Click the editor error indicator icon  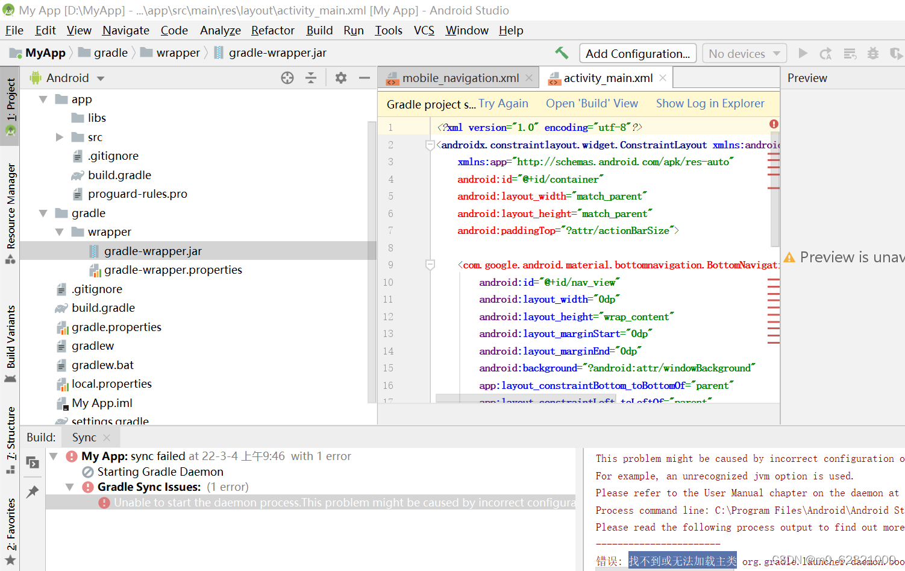774,124
